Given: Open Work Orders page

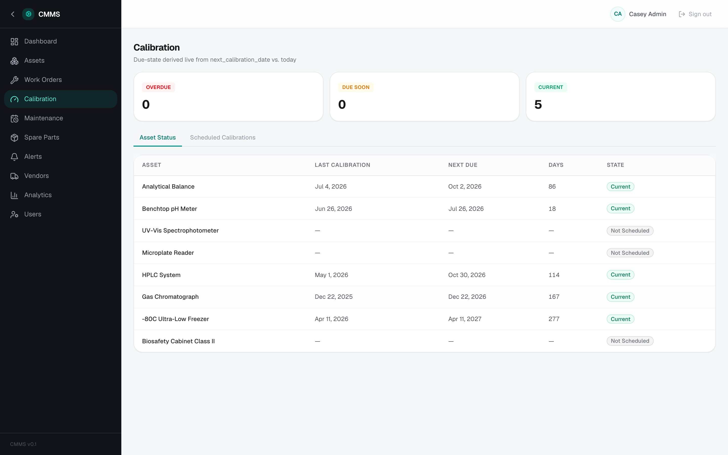Looking at the screenshot, I should click(x=60, y=80).
